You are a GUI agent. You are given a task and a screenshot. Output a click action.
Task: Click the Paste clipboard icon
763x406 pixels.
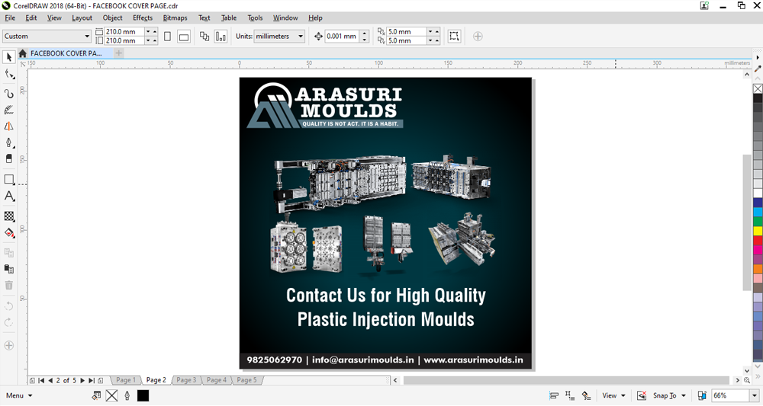[8, 269]
